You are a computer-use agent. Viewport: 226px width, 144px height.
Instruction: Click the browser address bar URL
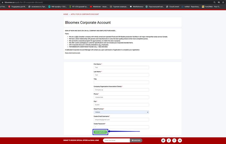[x=24, y=2]
